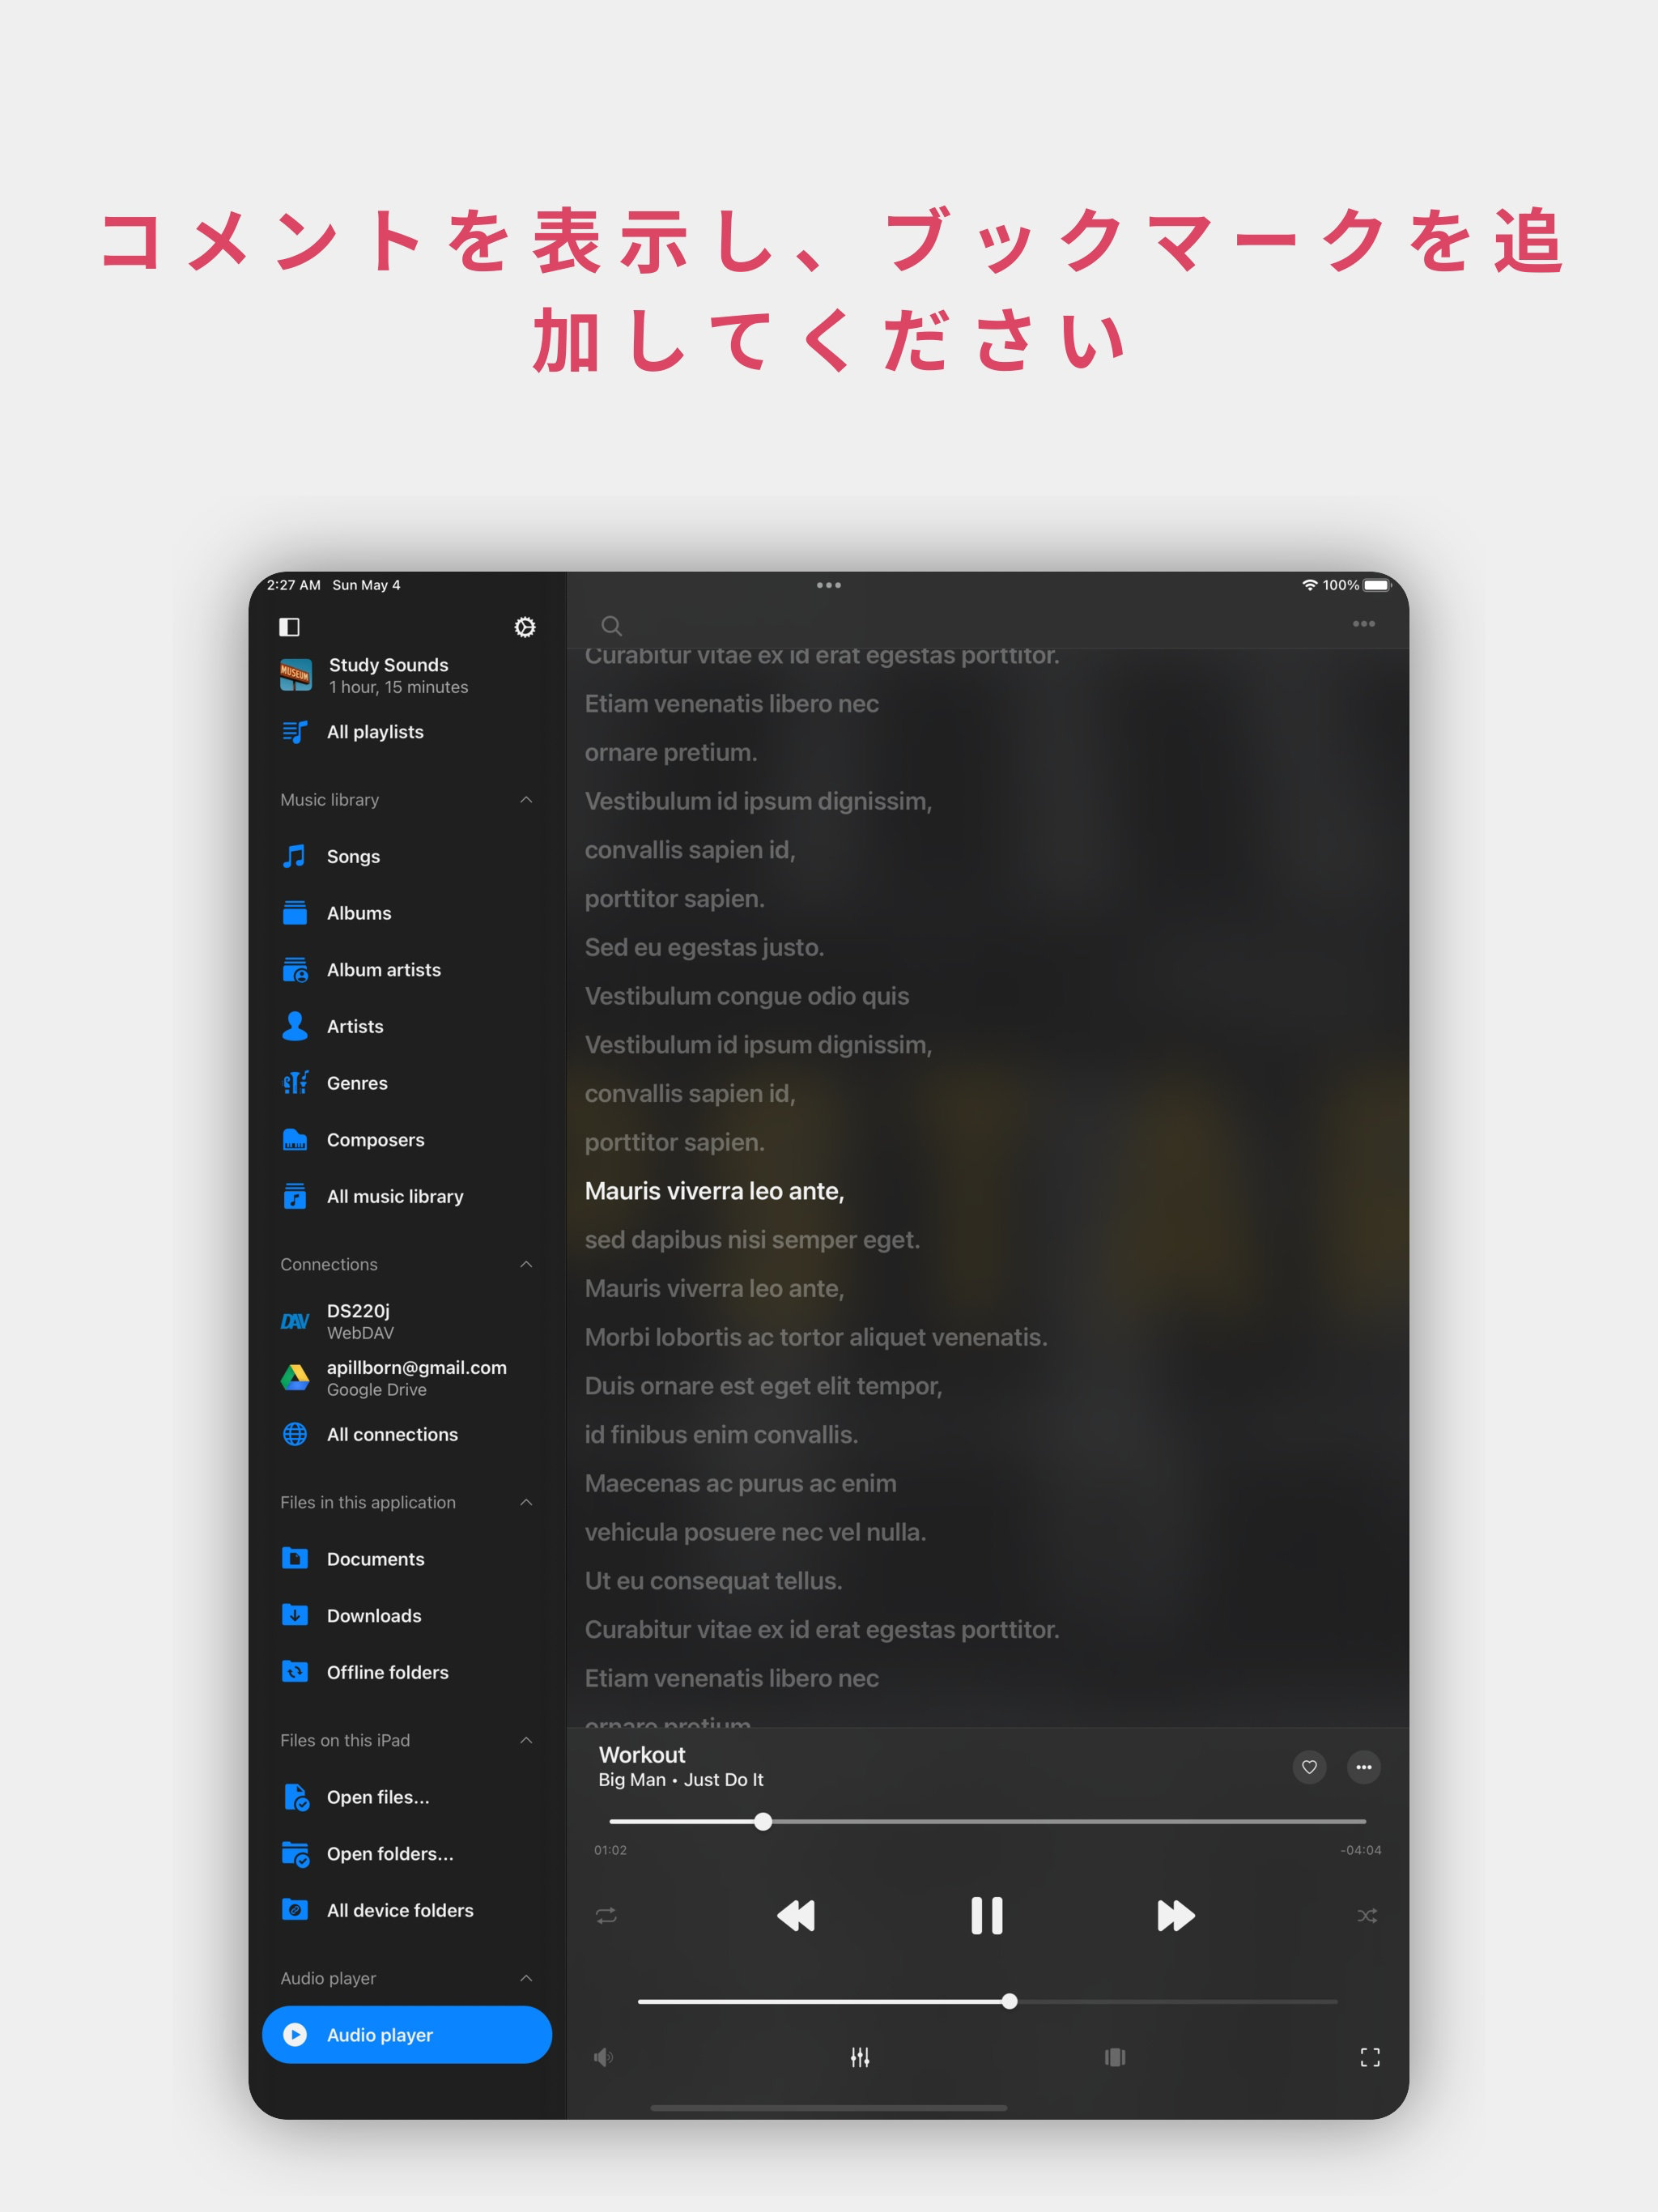1658x2212 pixels.
Task: Open the Composers section
Action: 375,1139
